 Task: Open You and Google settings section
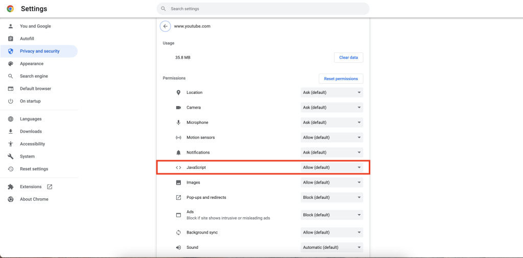(x=35, y=26)
